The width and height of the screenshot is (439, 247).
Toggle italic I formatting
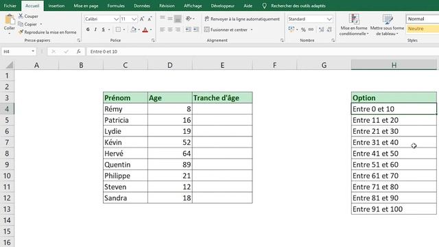pos(95,30)
